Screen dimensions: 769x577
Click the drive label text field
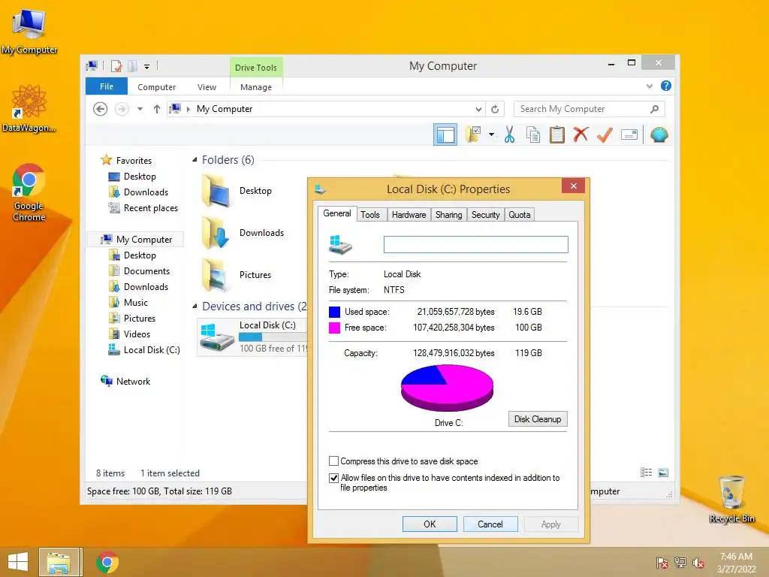coord(475,244)
